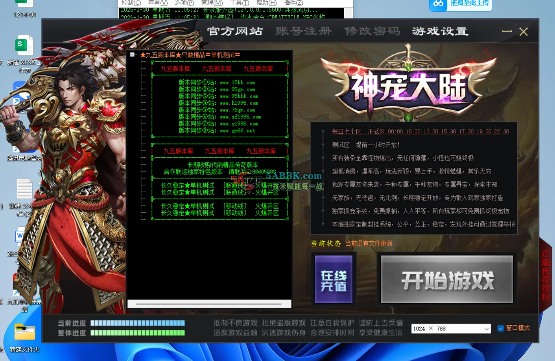Click the cloud upload icon beside 拖拽至此上传
This screenshot has height=361, width=555.
(x=439, y=4)
